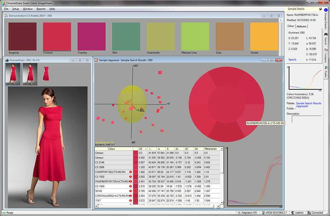Open the Sample Details sidebar tab
This screenshot has width=330, height=216.
point(326,18)
